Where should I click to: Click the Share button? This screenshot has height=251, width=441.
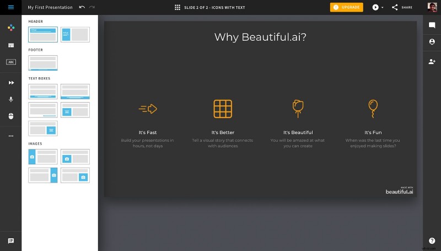pos(402,7)
